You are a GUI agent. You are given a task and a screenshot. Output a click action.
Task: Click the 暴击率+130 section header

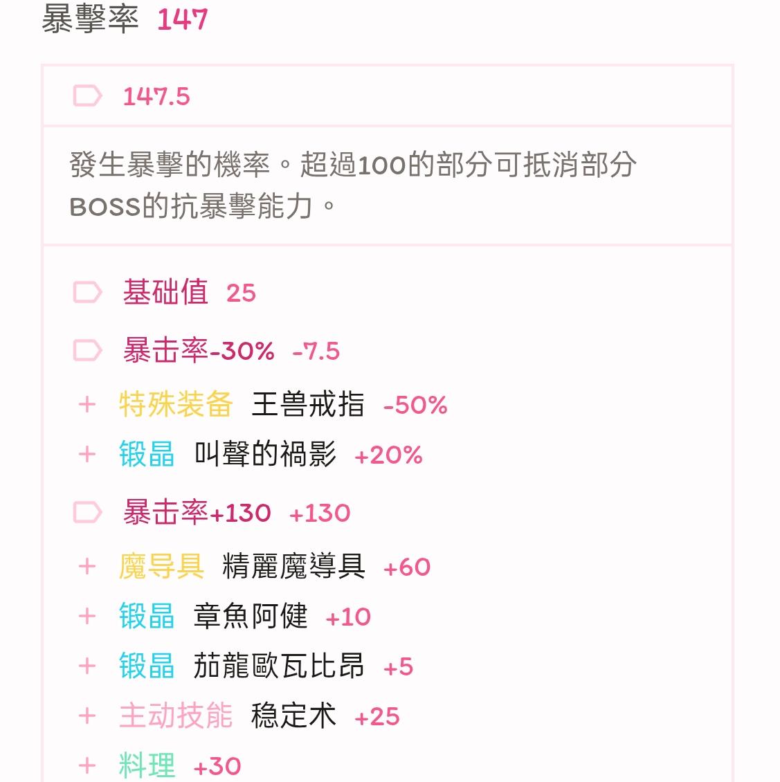pos(197,513)
